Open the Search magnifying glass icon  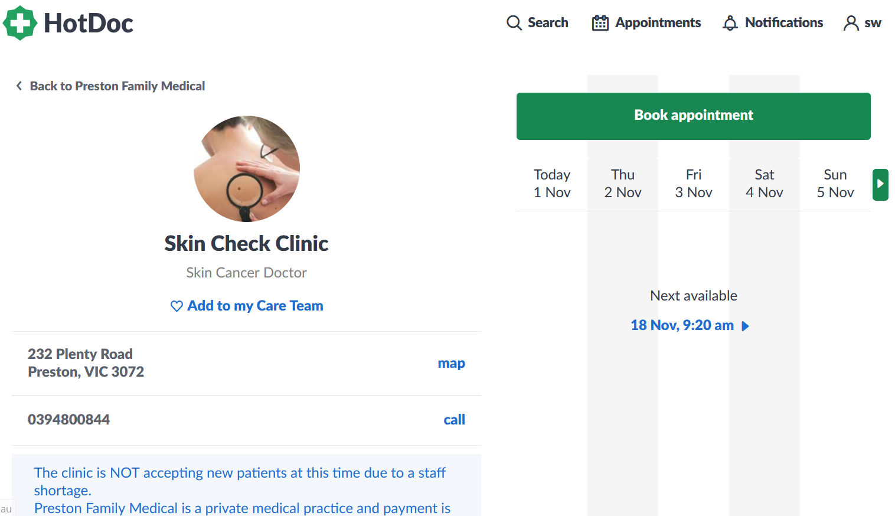[514, 22]
